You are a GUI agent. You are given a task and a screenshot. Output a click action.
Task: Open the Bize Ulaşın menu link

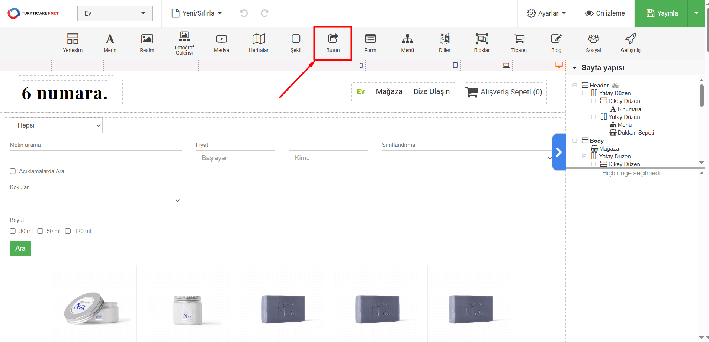(x=432, y=92)
